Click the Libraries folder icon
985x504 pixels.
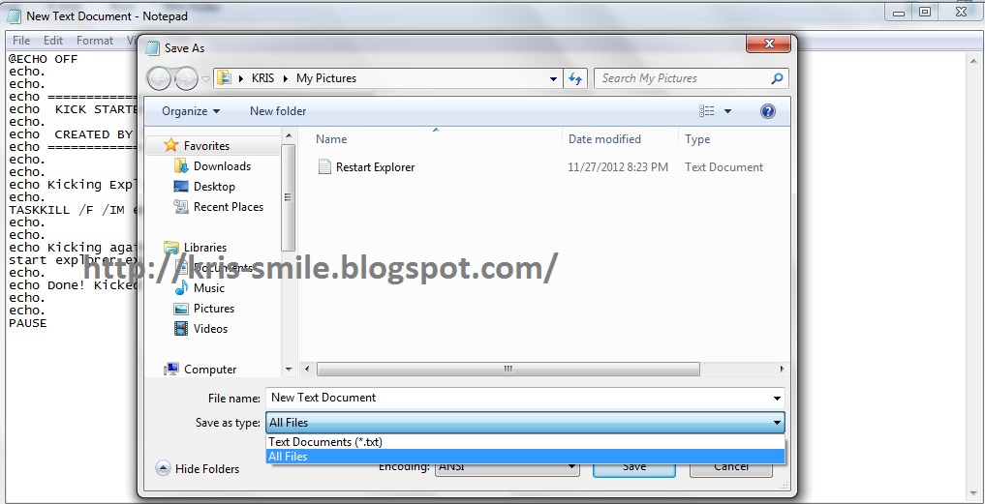pos(170,247)
